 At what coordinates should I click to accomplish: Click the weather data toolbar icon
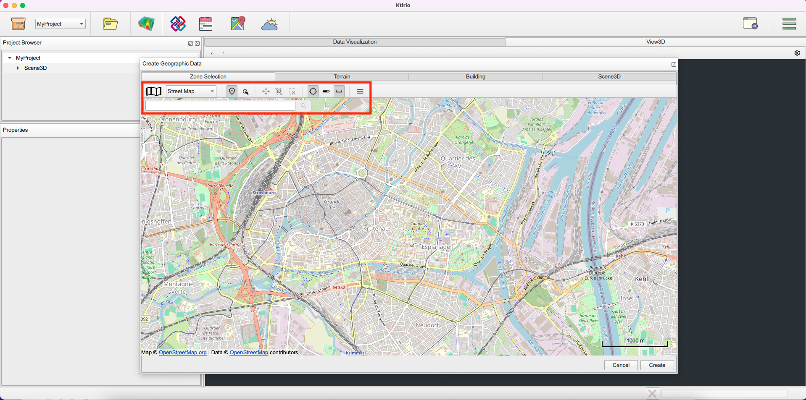[x=269, y=24]
